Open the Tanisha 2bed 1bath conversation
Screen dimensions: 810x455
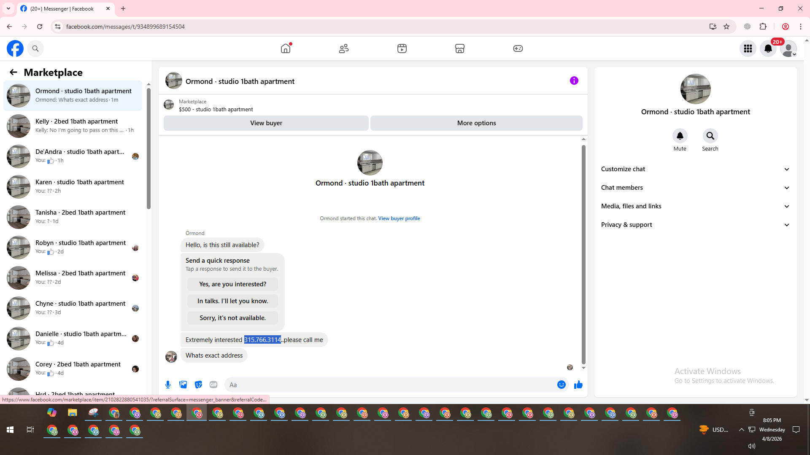tap(73, 217)
